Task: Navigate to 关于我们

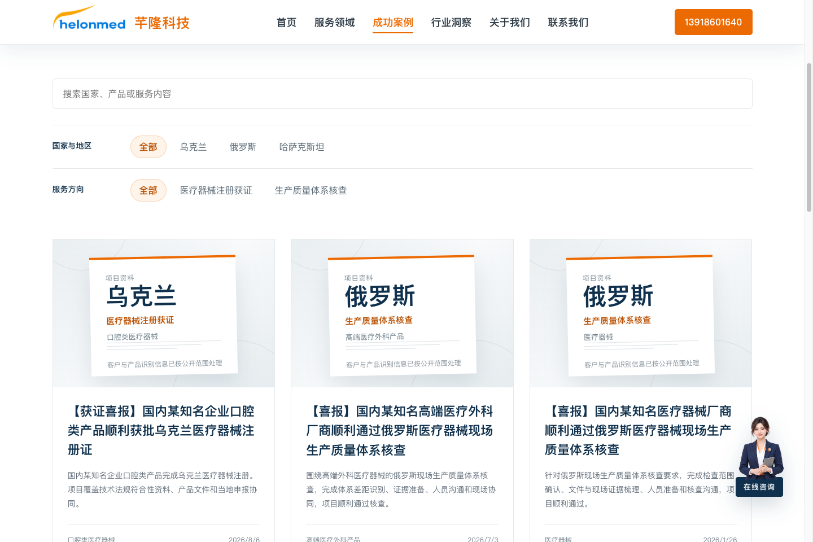Action: pos(510,23)
